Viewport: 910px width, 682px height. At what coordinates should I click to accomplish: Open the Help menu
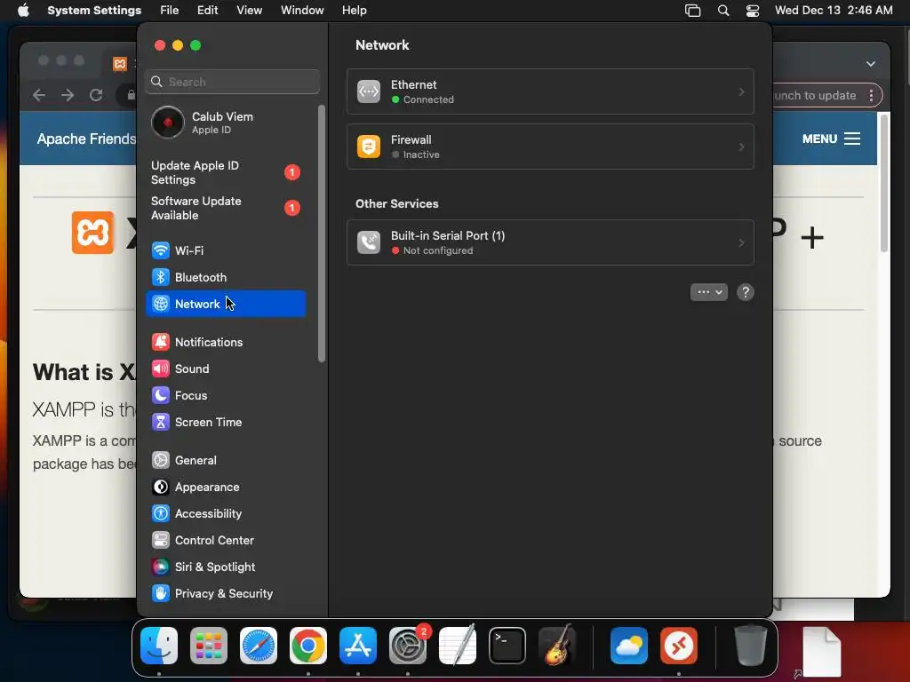354,10
